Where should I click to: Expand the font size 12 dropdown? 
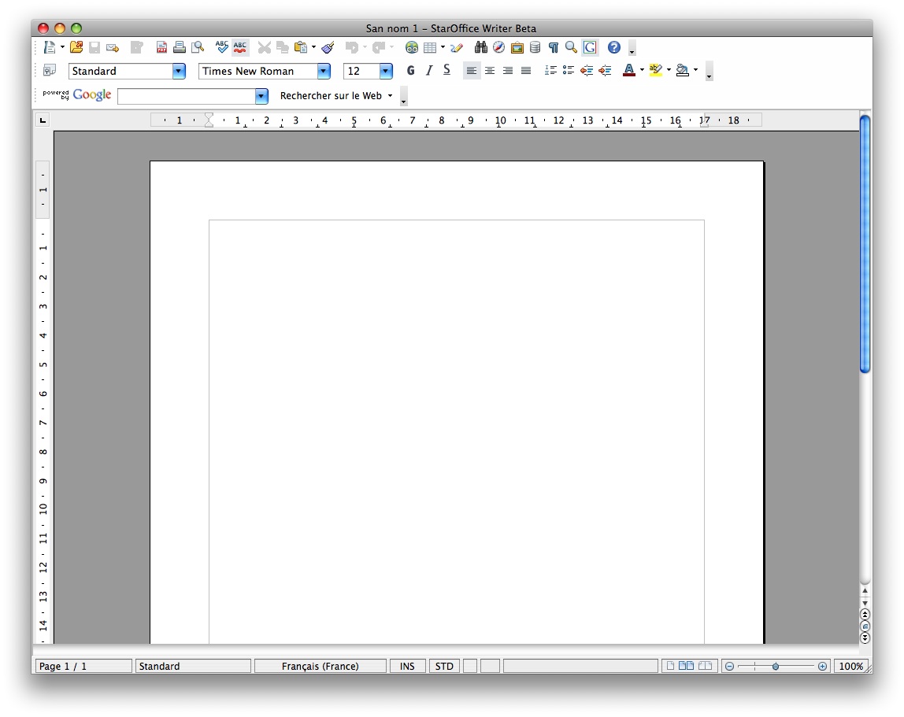(386, 71)
